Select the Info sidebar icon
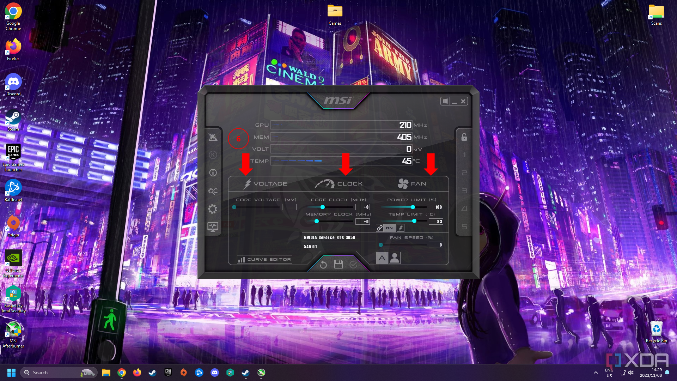Viewport: 677px width, 381px height. (213, 173)
